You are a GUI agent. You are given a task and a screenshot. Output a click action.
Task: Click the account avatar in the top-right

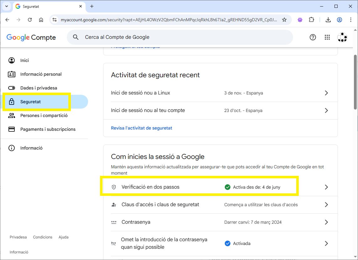[x=342, y=37]
